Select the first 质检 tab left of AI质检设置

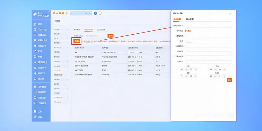tap(77, 30)
